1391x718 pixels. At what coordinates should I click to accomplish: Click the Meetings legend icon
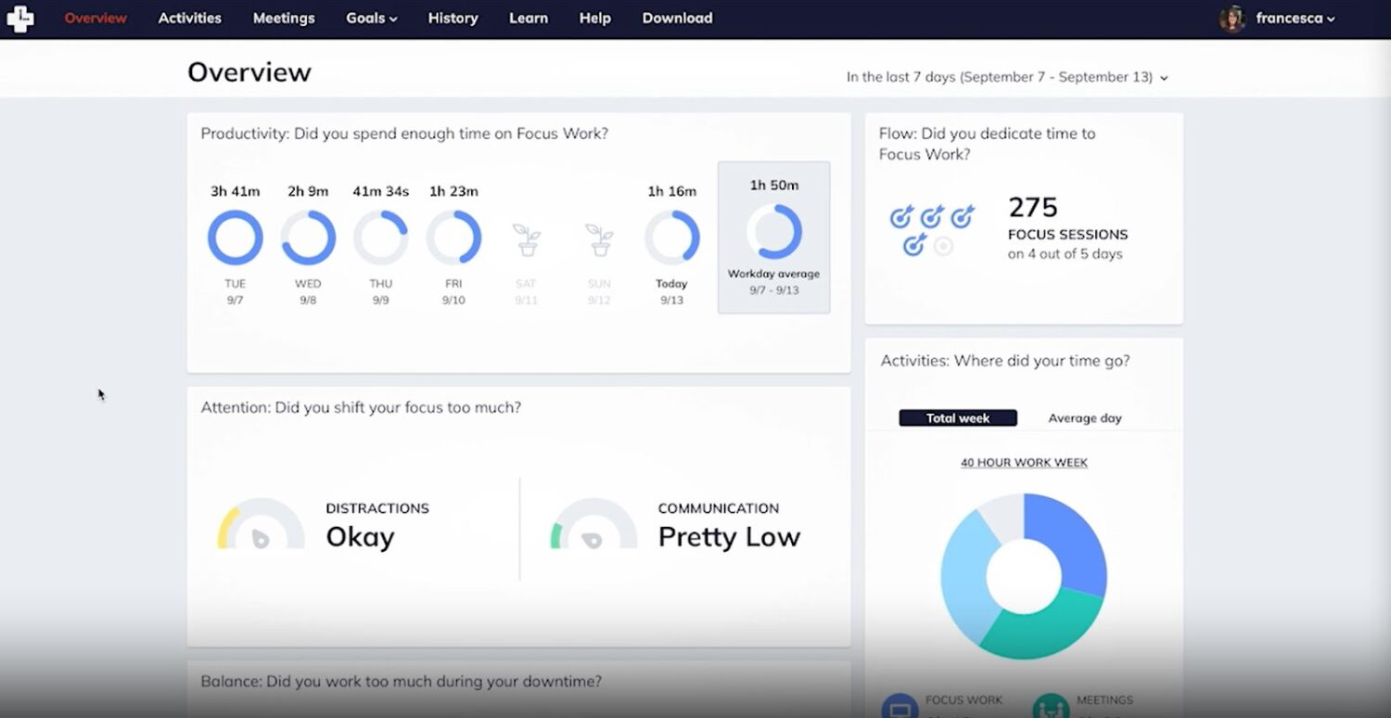[x=1050, y=708]
